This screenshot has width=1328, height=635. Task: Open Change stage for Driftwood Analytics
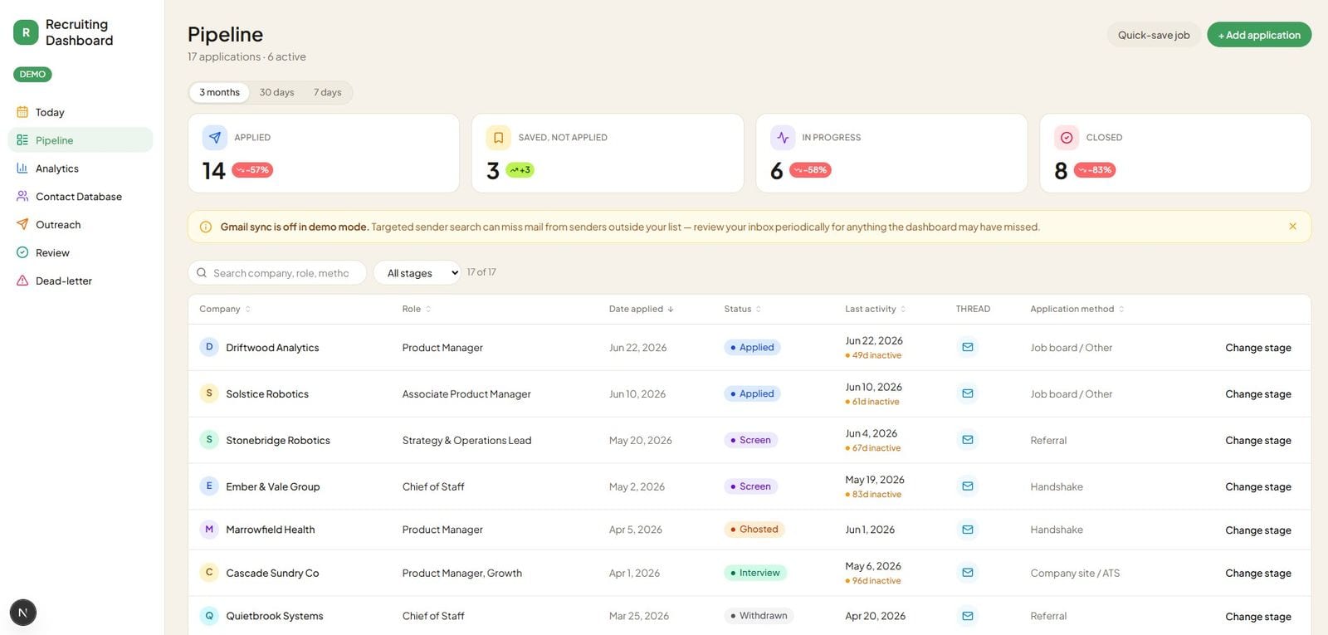pos(1258,348)
